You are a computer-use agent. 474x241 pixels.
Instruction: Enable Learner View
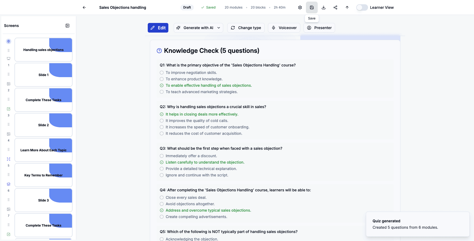click(x=362, y=7)
